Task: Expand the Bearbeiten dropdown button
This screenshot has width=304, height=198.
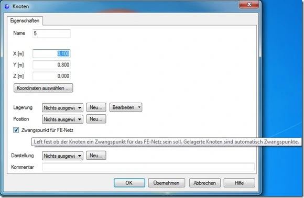Action: click(x=126, y=107)
